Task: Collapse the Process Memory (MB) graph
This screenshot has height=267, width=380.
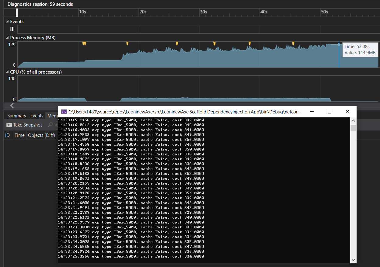Action: tap(7, 38)
